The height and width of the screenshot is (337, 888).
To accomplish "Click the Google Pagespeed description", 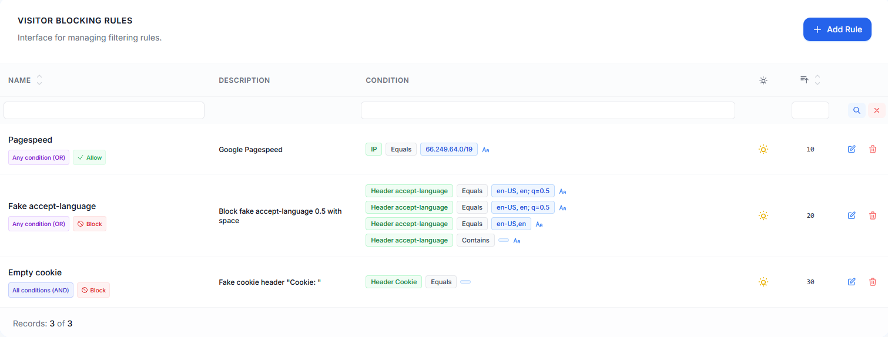I will [x=250, y=150].
